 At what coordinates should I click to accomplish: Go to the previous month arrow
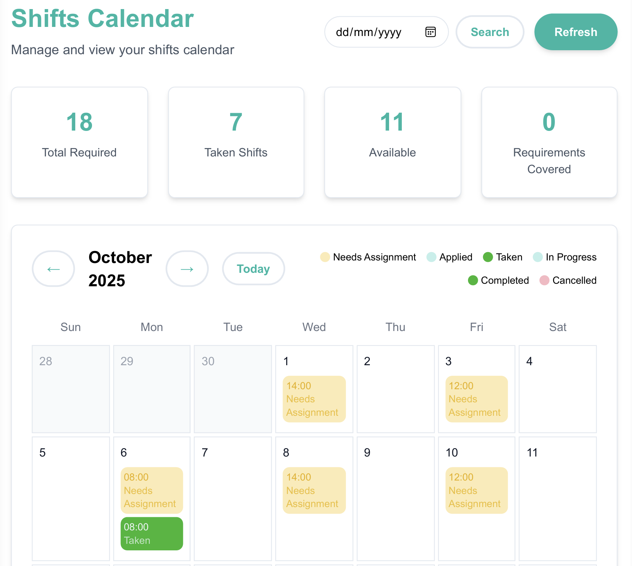pyautogui.click(x=53, y=268)
